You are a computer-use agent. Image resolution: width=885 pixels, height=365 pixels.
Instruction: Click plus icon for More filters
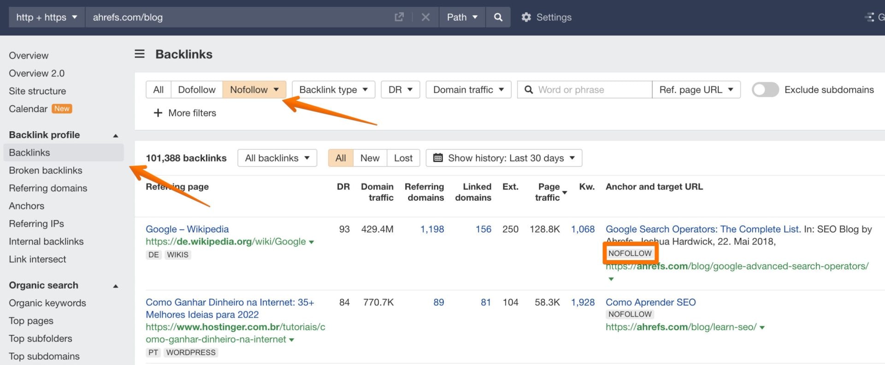(x=158, y=113)
